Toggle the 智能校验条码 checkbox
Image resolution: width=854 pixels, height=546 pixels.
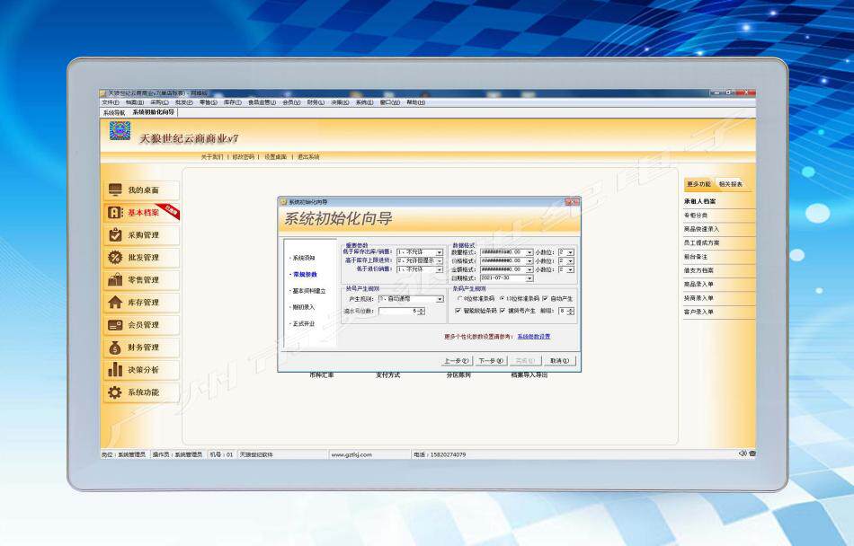pos(458,311)
